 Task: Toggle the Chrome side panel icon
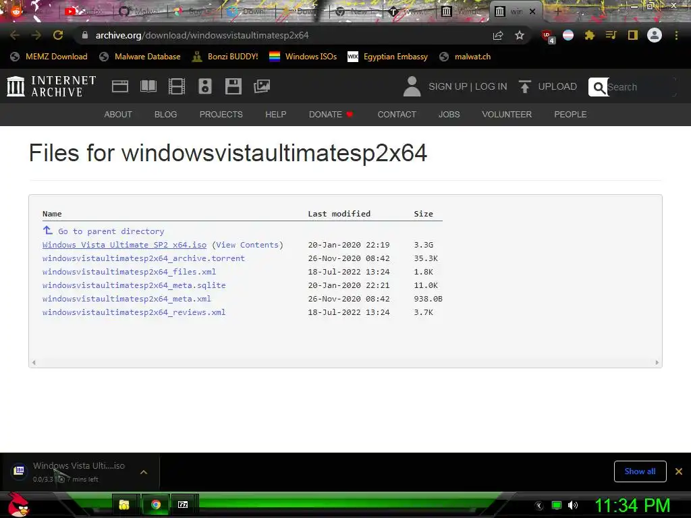[x=633, y=35]
